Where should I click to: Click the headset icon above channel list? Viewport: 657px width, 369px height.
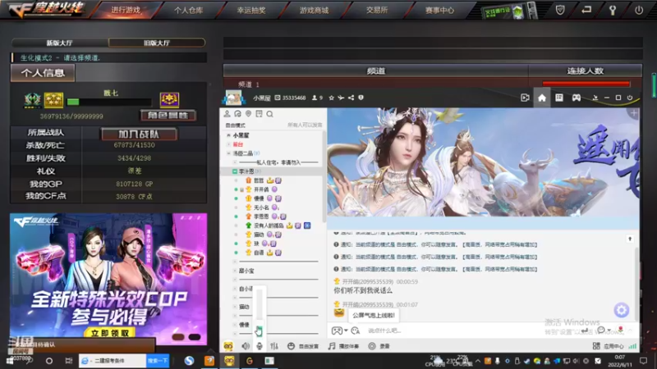tap(237, 114)
